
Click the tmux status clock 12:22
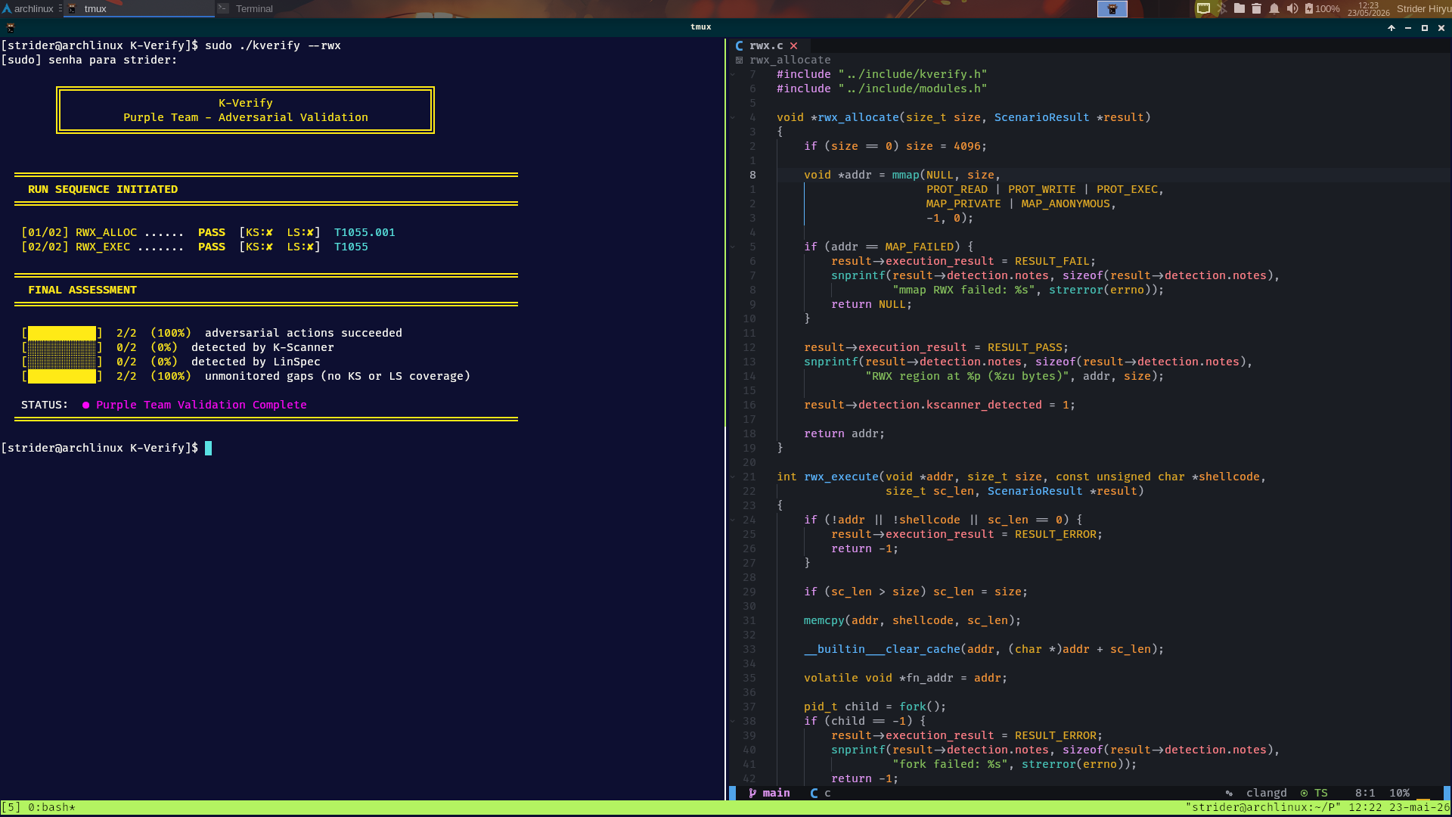1365,807
